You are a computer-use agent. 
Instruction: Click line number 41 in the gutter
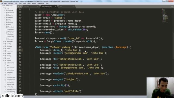(20, 50)
